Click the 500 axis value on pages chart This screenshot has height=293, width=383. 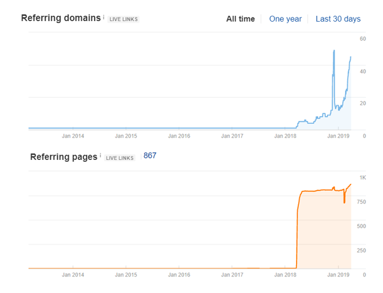pos(361,226)
